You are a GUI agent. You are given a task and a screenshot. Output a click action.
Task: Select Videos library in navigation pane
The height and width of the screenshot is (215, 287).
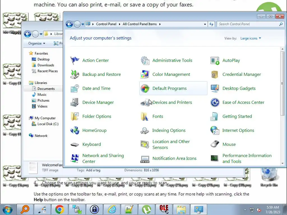(42, 106)
